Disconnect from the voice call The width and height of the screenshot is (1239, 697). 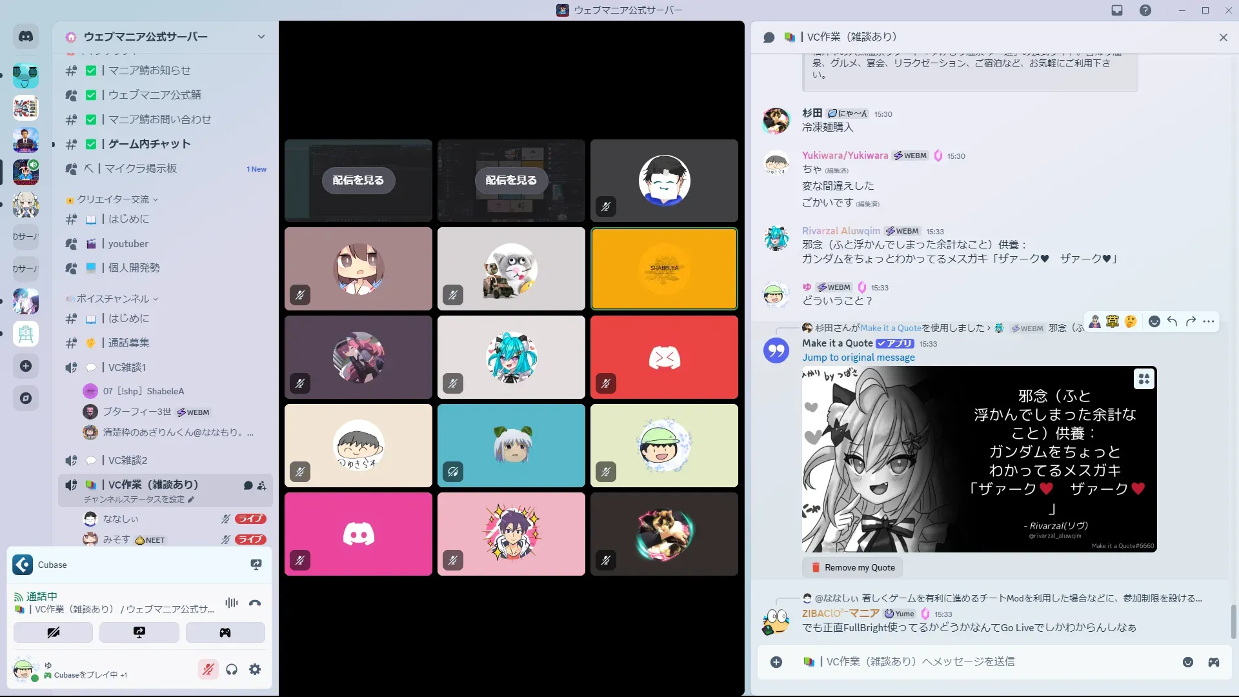(255, 603)
